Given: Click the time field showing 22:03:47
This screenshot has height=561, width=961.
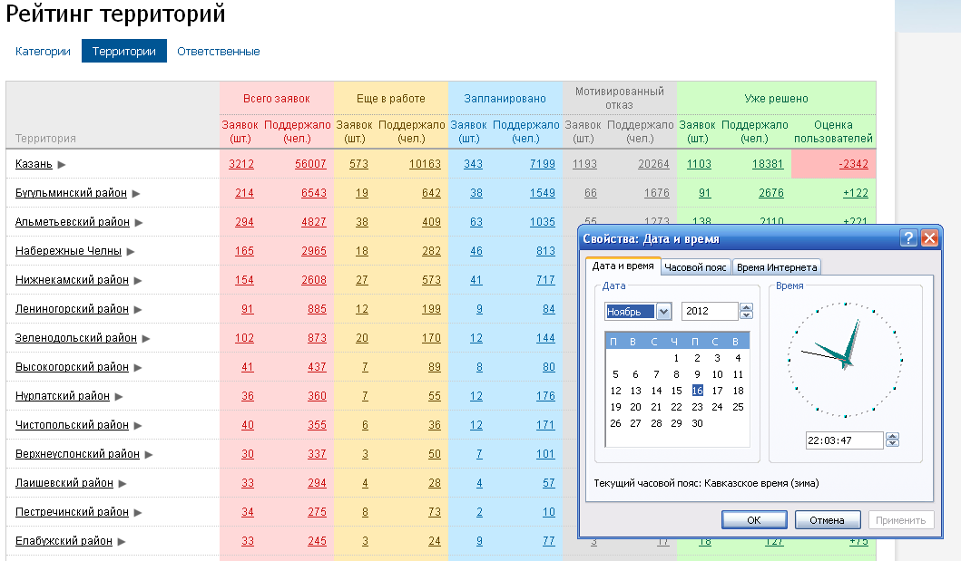Looking at the screenshot, I should point(844,440).
